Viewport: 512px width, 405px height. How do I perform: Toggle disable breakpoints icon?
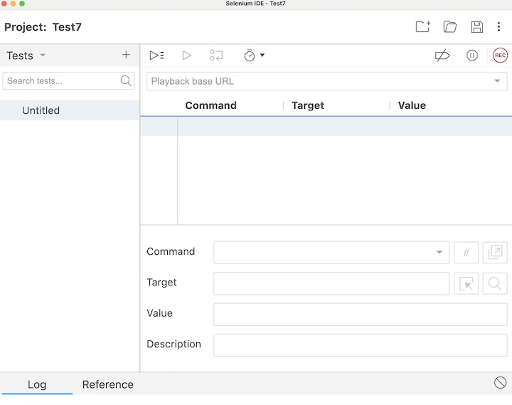click(x=442, y=56)
